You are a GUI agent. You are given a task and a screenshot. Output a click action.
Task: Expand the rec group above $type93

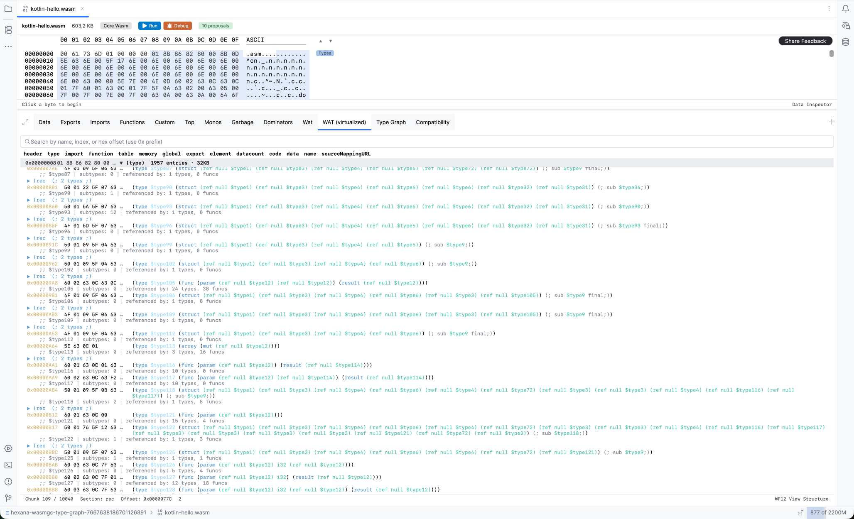(x=28, y=200)
